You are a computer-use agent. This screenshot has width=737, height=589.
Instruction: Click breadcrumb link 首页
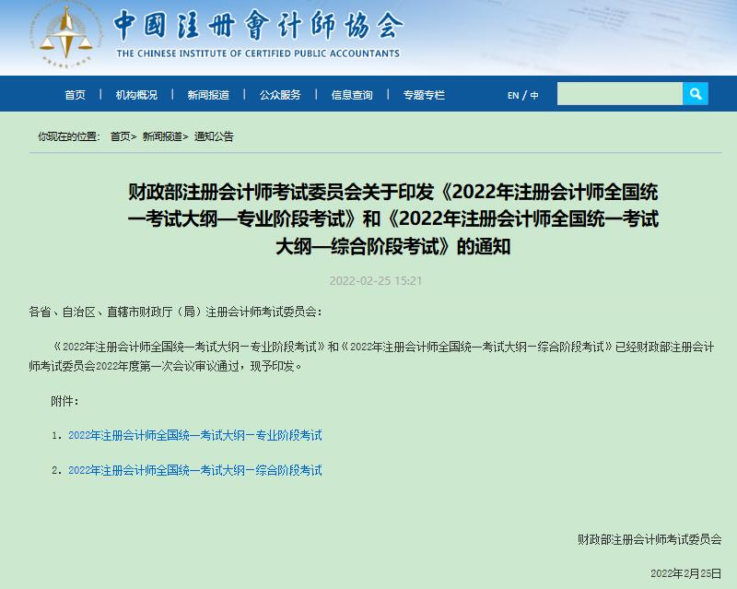pyautogui.click(x=121, y=136)
